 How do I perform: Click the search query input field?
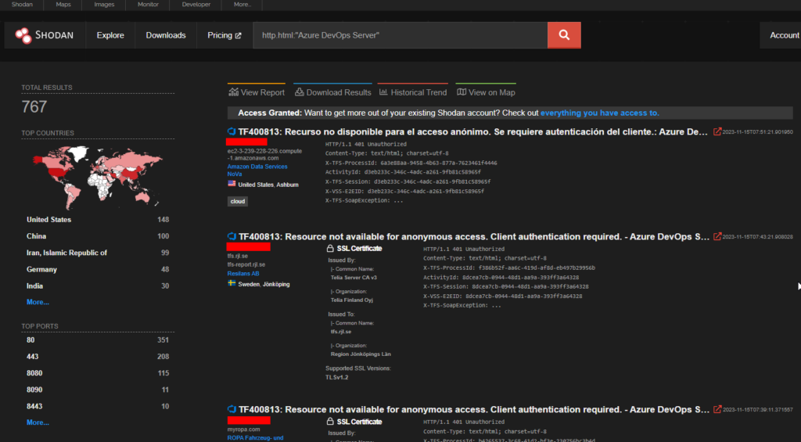tap(400, 35)
